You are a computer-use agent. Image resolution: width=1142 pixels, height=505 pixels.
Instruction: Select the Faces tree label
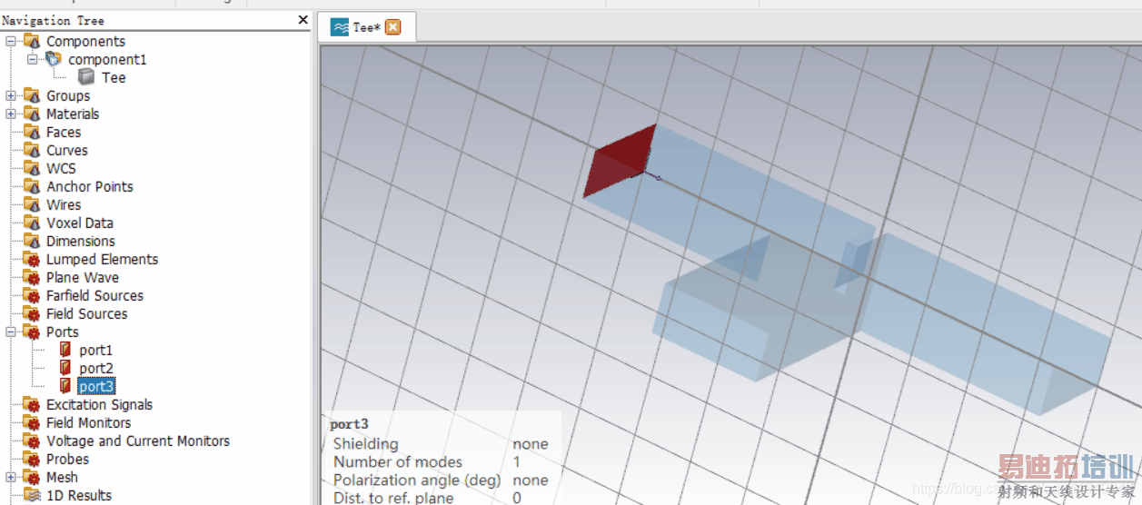tap(64, 132)
